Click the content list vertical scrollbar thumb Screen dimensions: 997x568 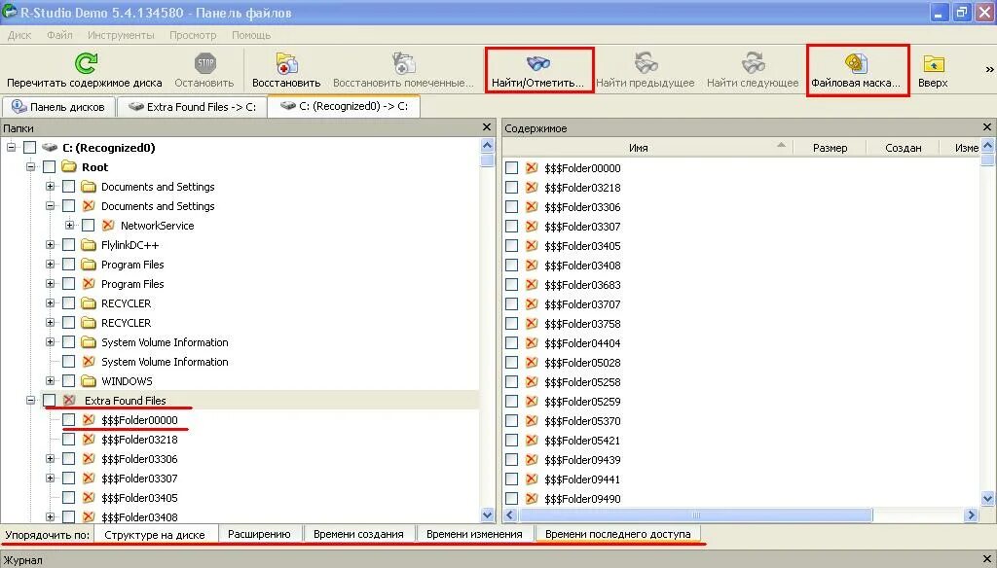click(x=987, y=160)
